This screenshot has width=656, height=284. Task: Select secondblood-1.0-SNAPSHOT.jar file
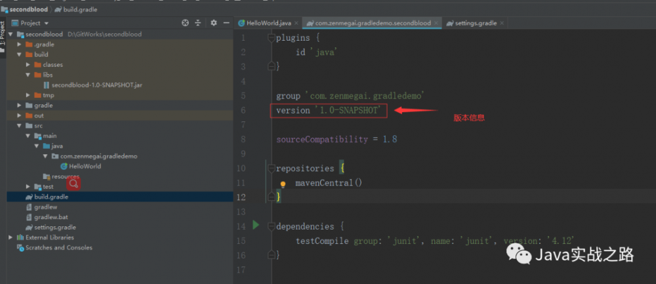click(96, 85)
